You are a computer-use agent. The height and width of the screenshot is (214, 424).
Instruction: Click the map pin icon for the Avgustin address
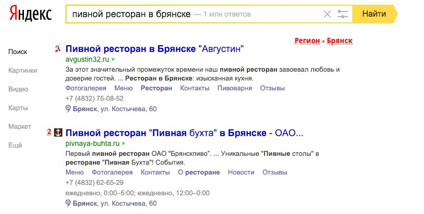[68, 109]
